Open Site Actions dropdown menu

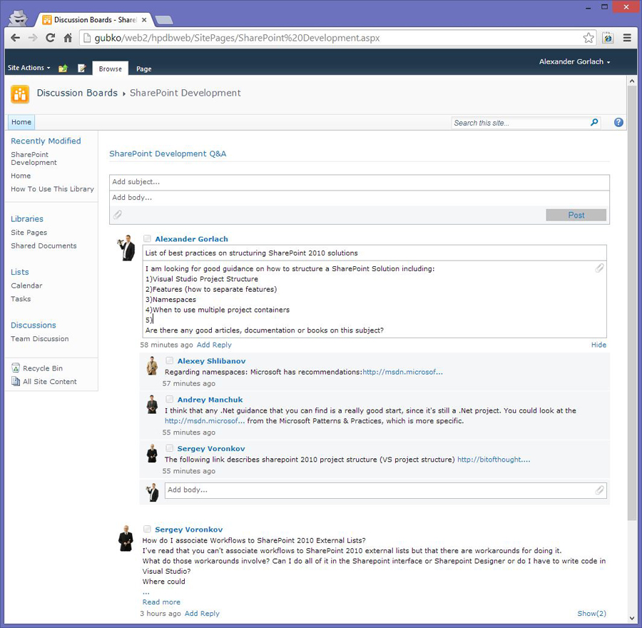tap(29, 68)
